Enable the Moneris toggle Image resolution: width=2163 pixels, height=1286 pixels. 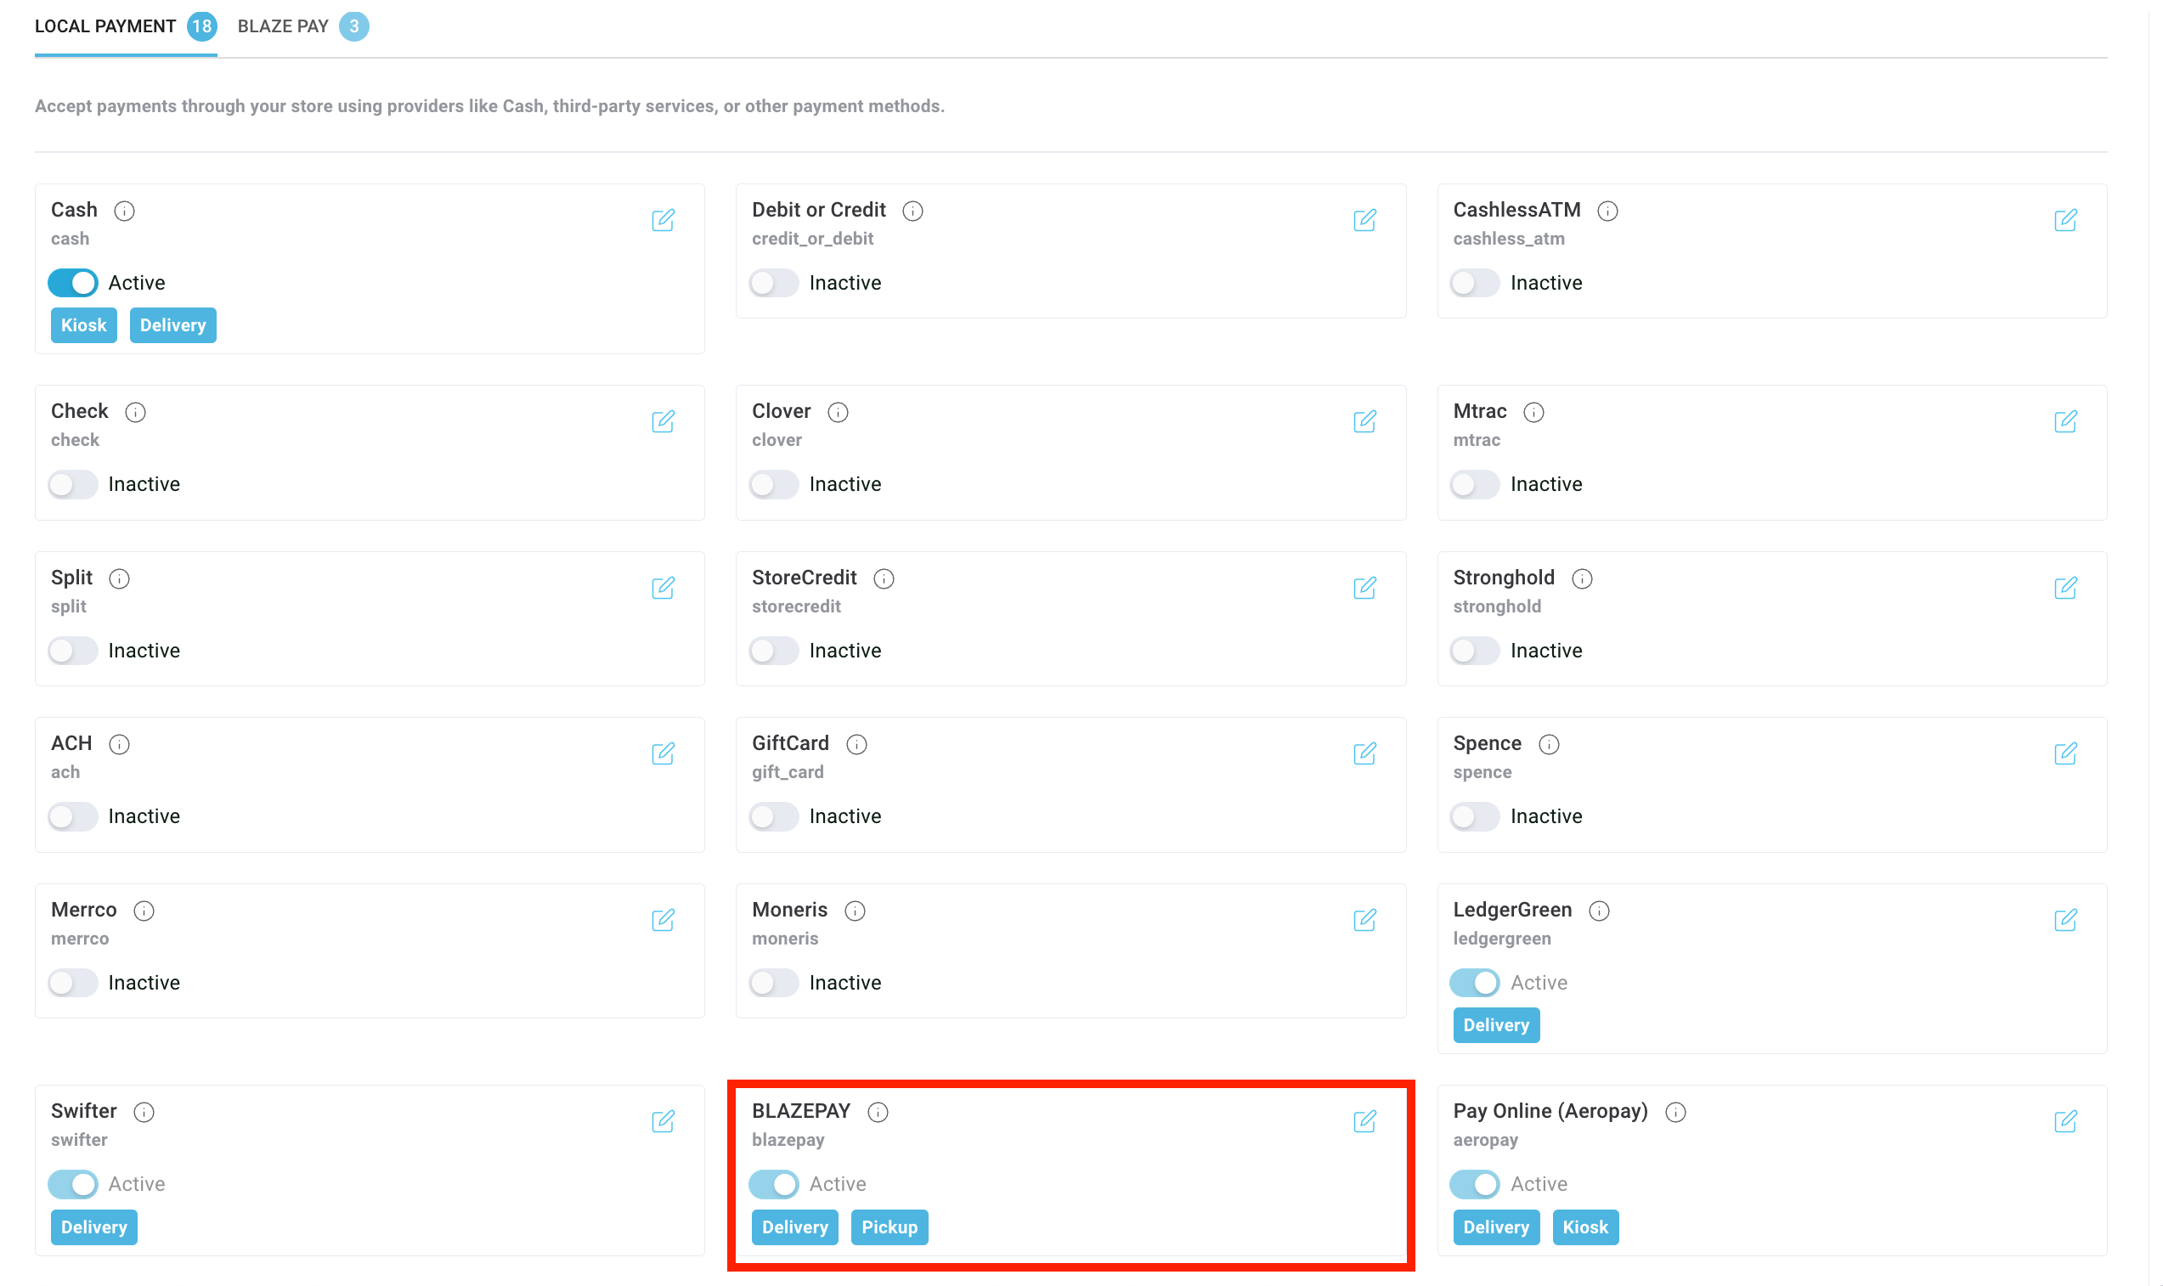[x=774, y=982]
